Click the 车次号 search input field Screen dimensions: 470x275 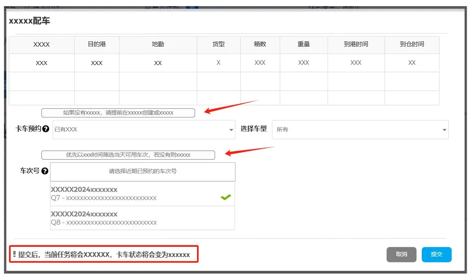pyautogui.click(x=143, y=171)
